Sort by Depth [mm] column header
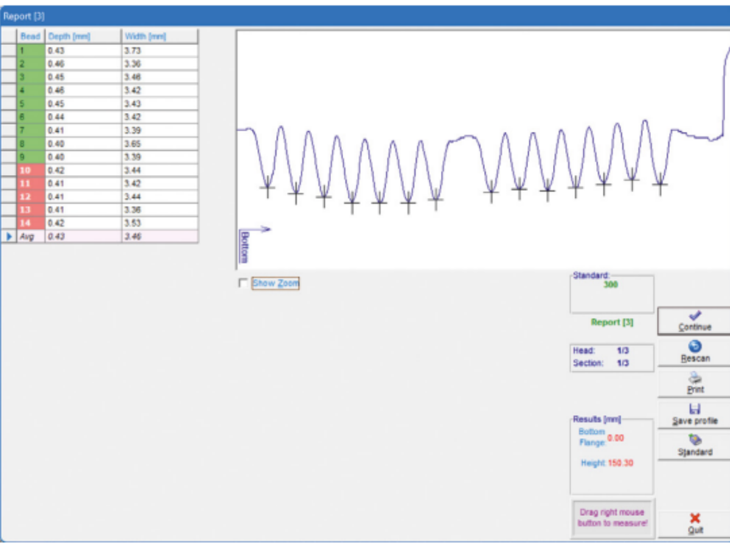 coord(83,36)
